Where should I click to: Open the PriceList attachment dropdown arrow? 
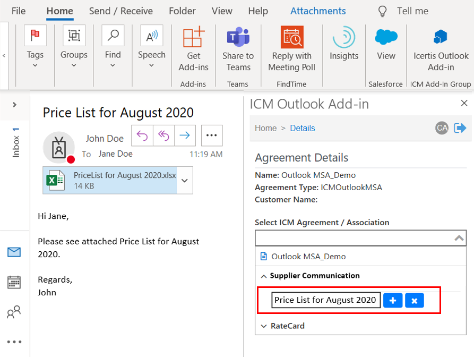pos(185,181)
